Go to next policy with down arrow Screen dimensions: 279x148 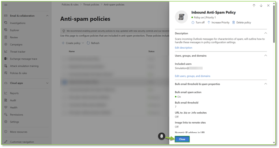coord(261,6)
